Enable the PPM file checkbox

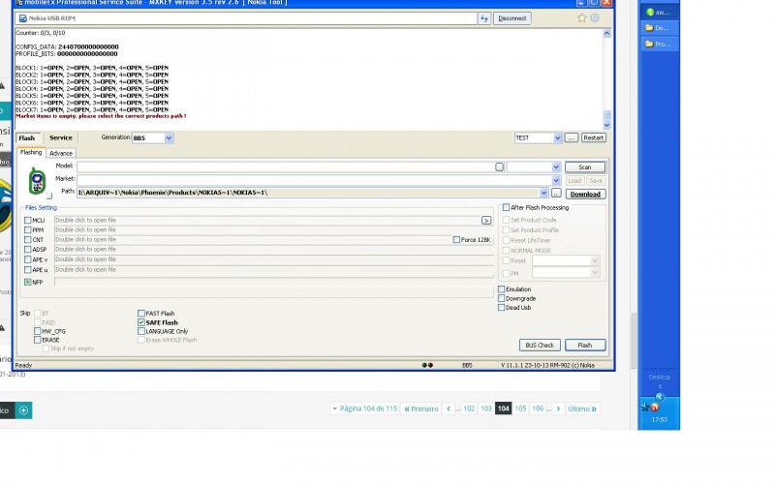[28, 230]
